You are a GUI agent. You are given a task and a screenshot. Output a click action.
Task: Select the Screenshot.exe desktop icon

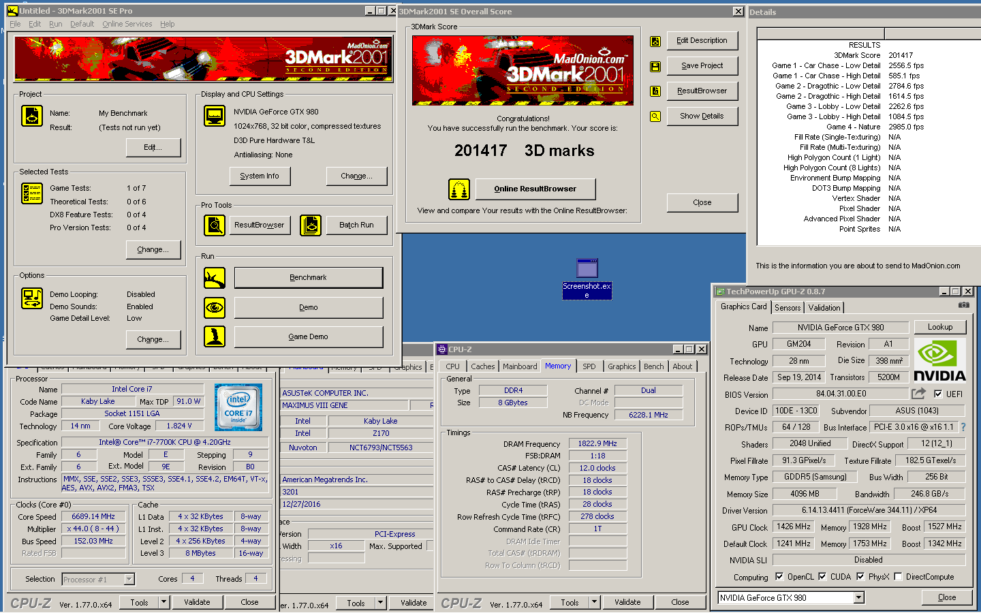click(x=587, y=279)
